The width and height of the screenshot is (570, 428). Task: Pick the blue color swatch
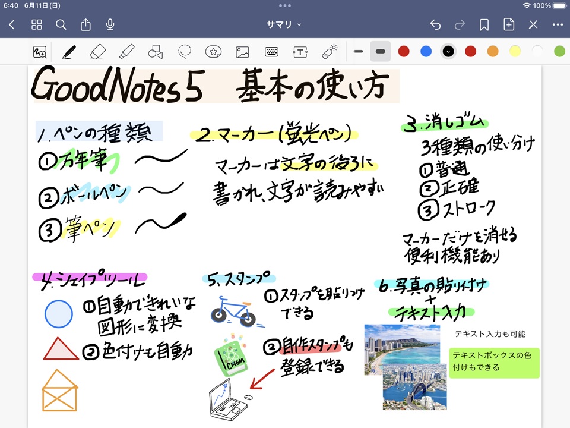426,51
